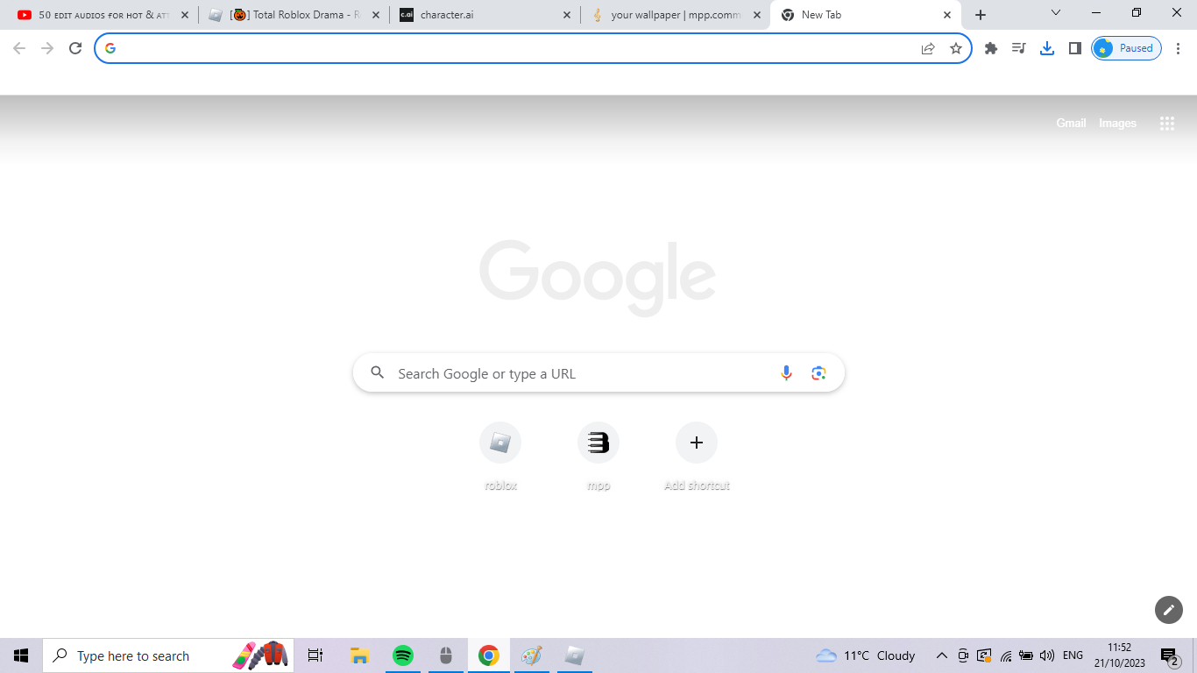This screenshot has width=1197, height=673.
Task: Open the Chrome three-dot menu
Action: coord(1179,48)
